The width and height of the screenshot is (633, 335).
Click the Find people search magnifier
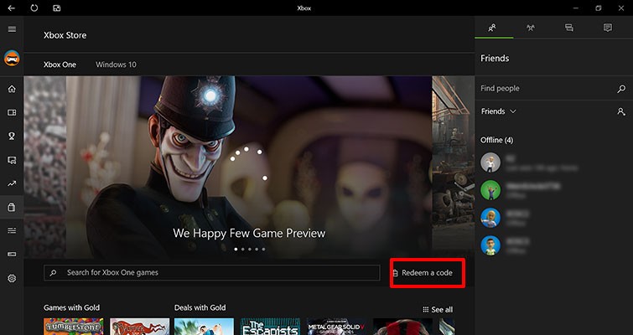(621, 89)
